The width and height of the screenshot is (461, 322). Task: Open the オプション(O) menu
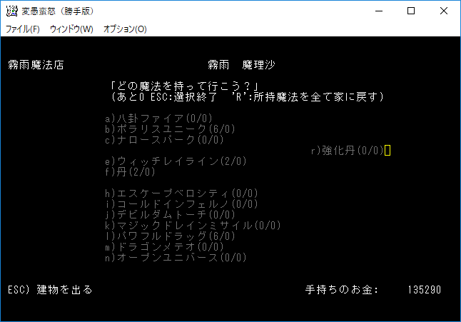coord(125,29)
